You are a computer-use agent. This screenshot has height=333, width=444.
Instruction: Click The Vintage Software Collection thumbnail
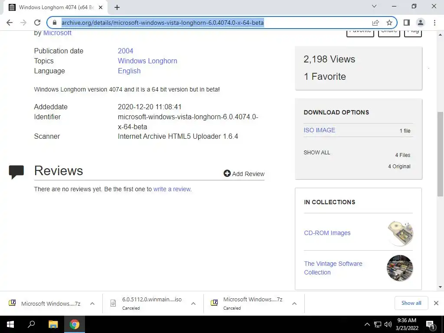[x=400, y=268]
